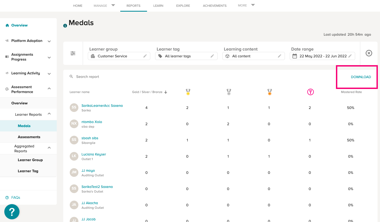Click the Mastered Rate column header
Screen dimensions: 380x222
point(351,92)
